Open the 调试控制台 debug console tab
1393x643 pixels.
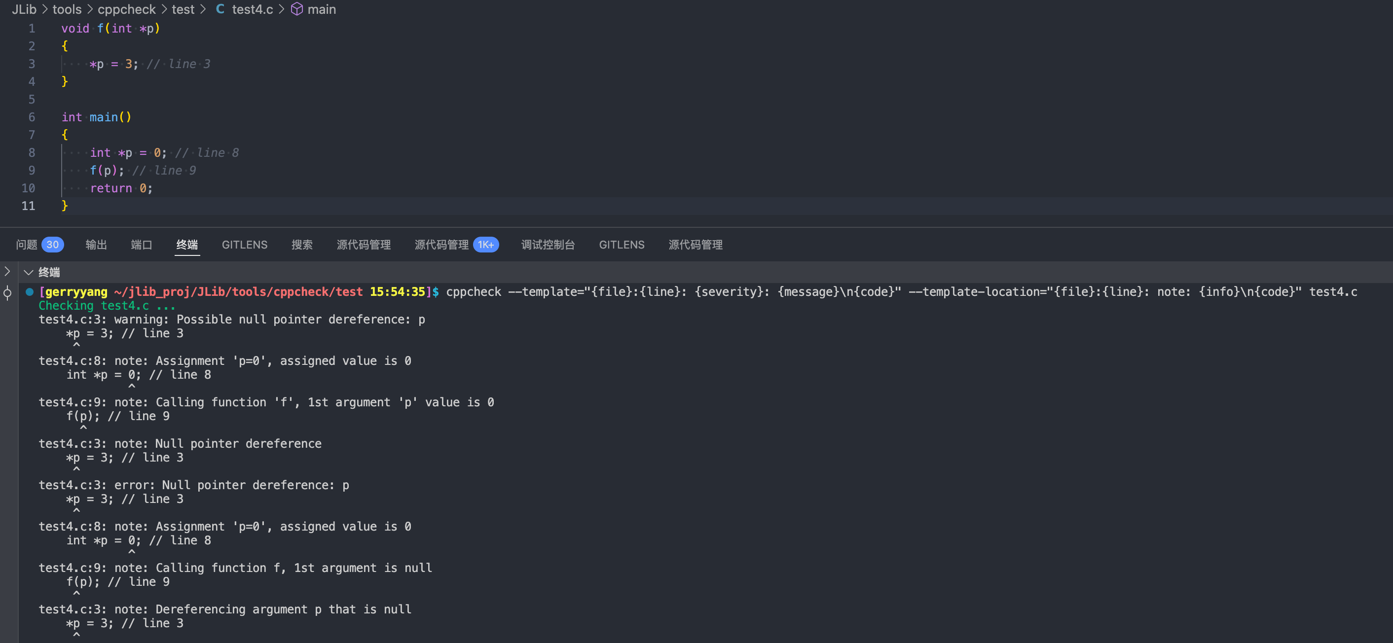click(x=548, y=245)
